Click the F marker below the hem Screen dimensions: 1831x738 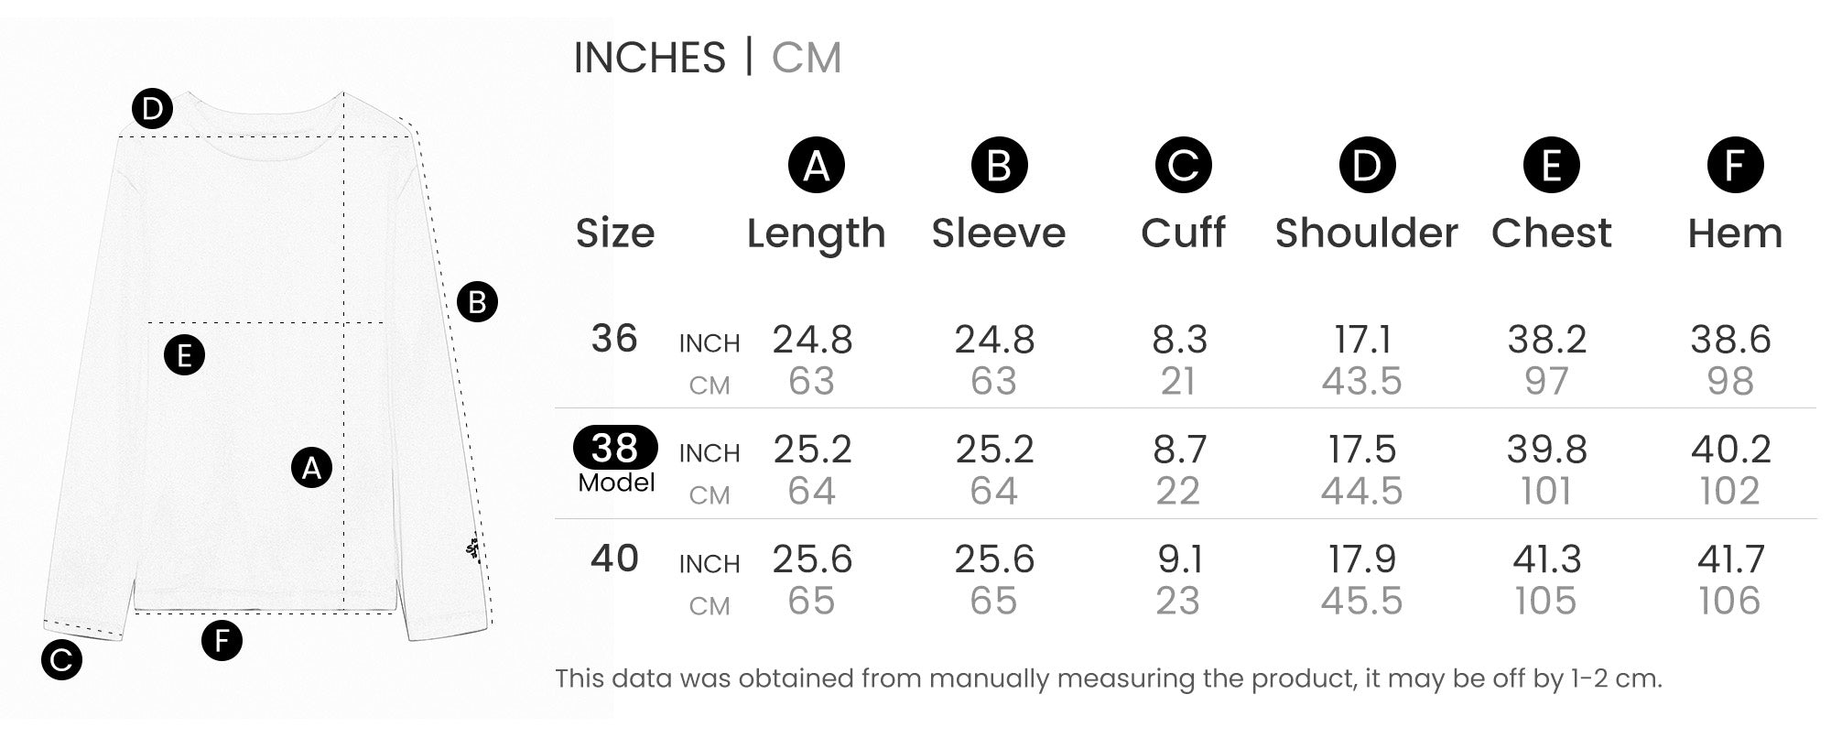(x=222, y=641)
